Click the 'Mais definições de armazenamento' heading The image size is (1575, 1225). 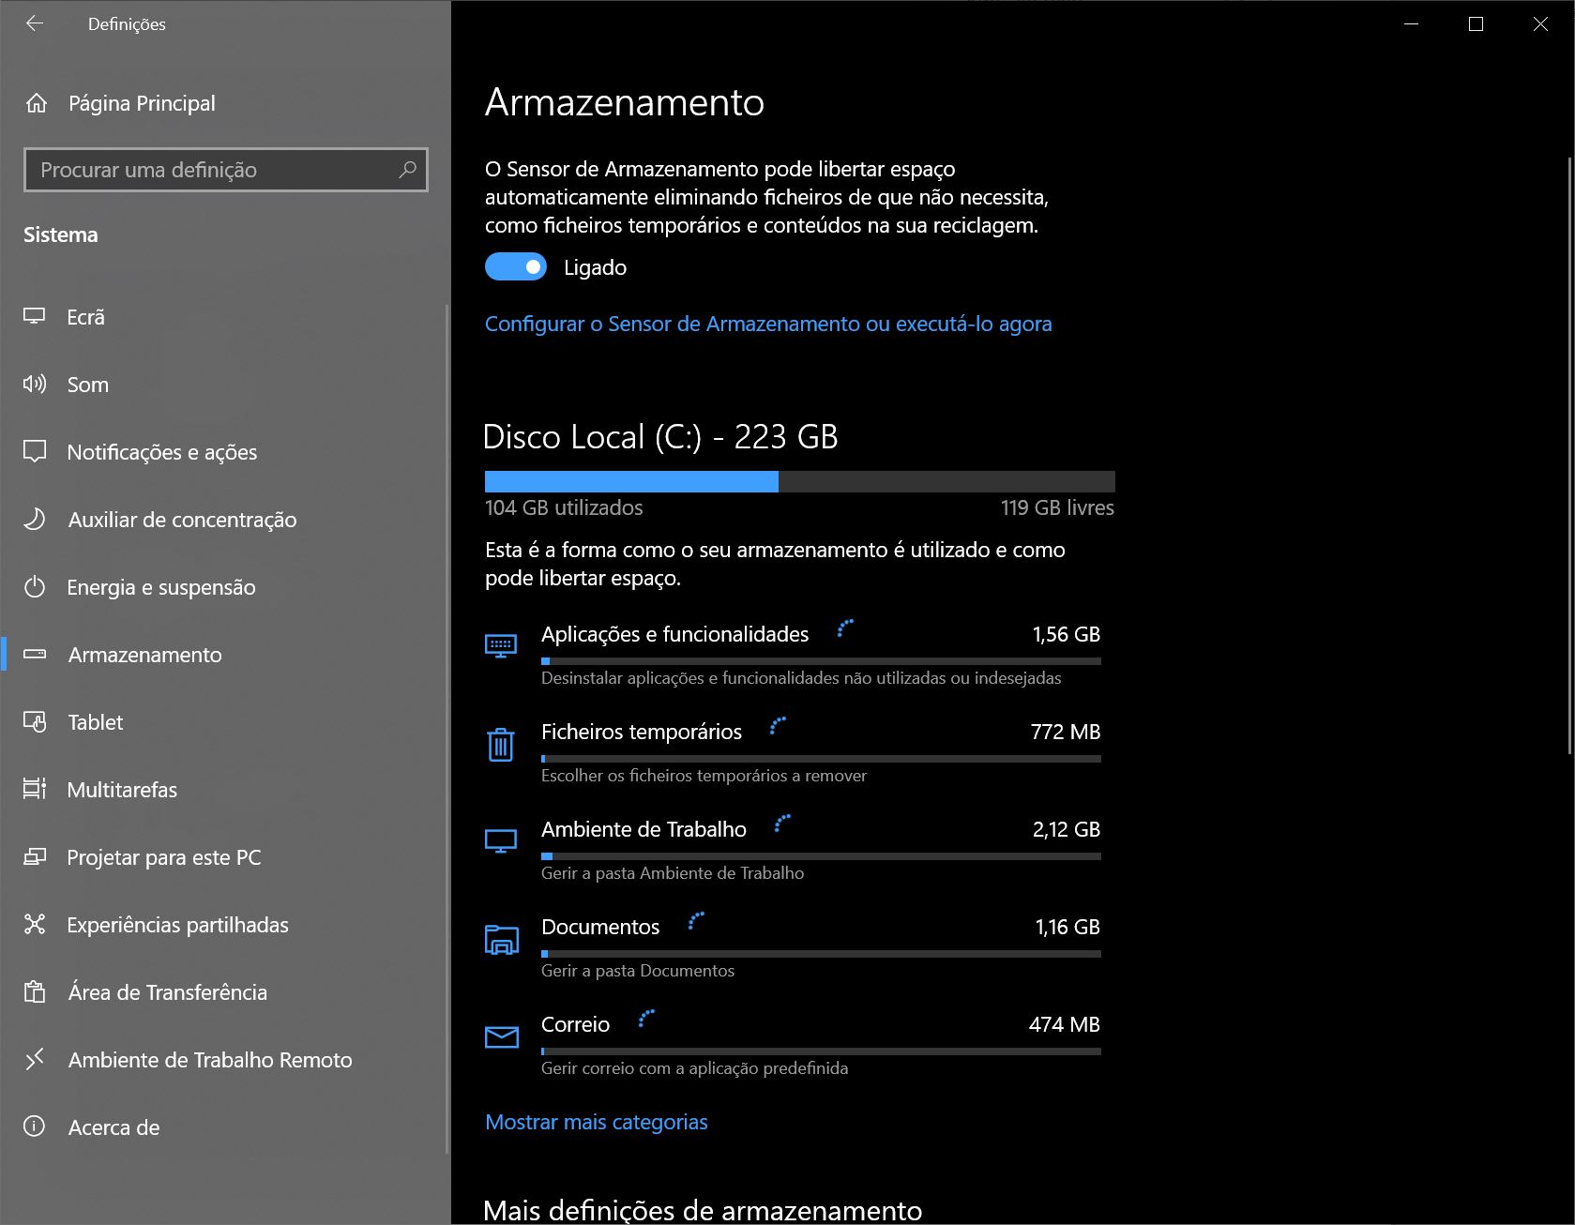coord(703,1210)
